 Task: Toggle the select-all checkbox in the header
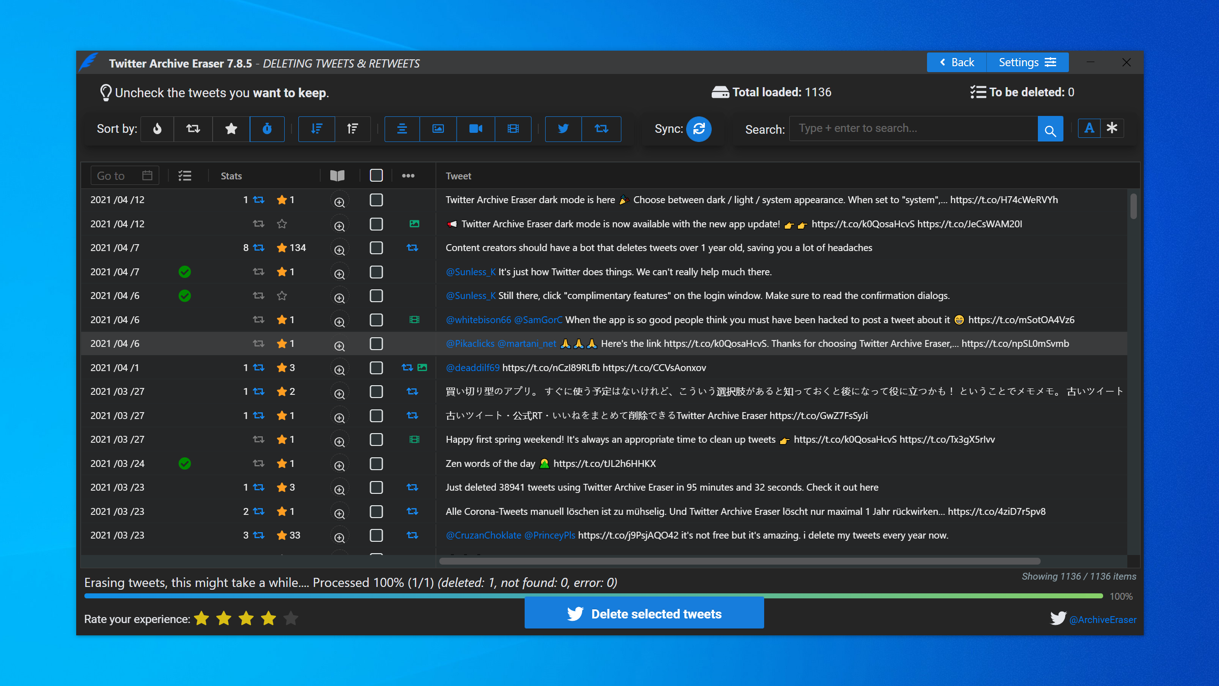point(376,175)
